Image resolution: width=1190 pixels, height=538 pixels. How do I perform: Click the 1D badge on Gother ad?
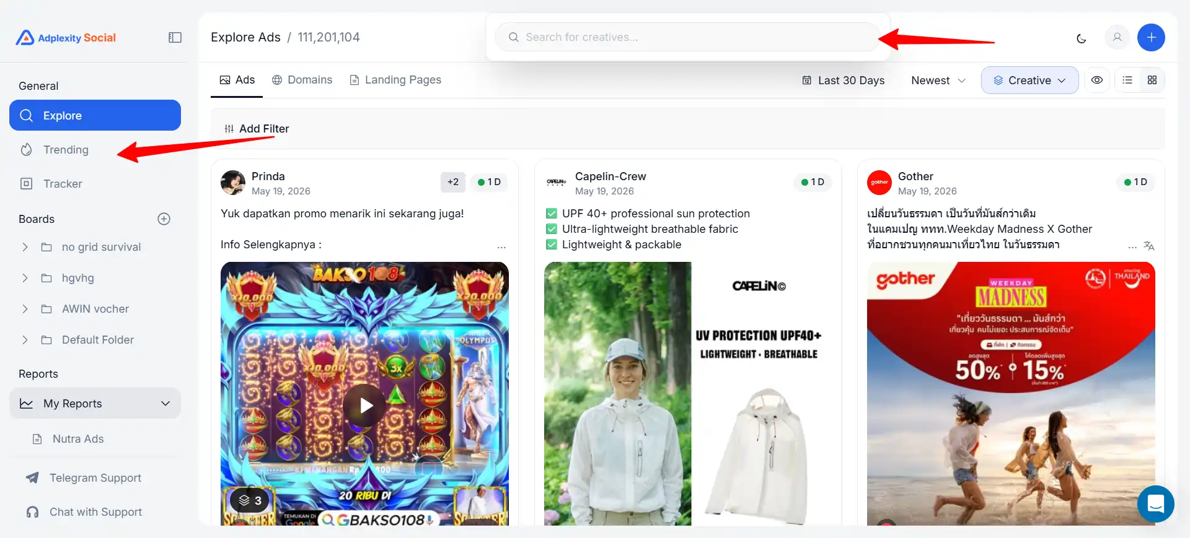(1135, 182)
